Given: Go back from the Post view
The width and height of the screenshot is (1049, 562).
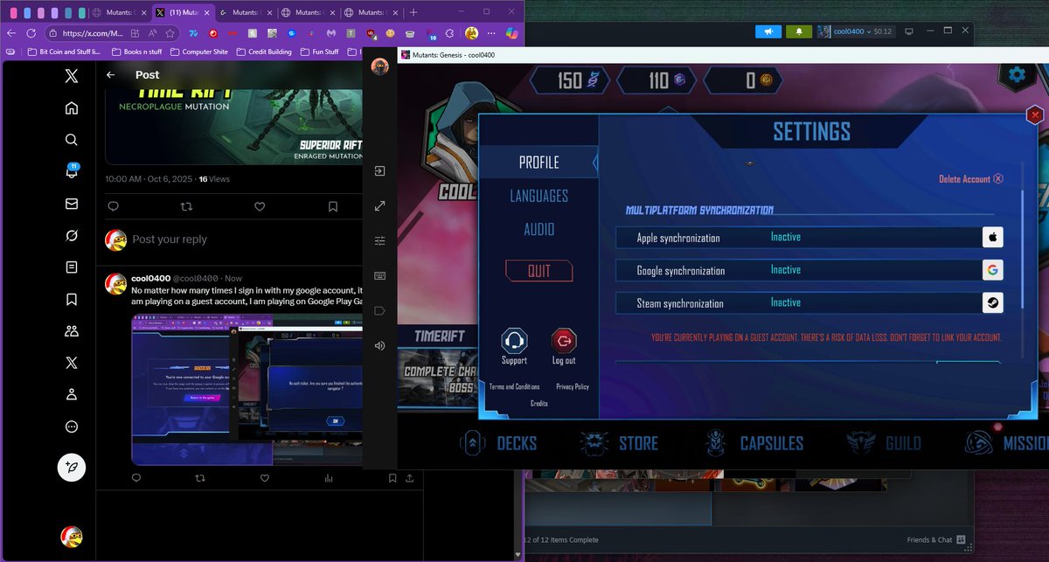Looking at the screenshot, I should [x=110, y=75].
